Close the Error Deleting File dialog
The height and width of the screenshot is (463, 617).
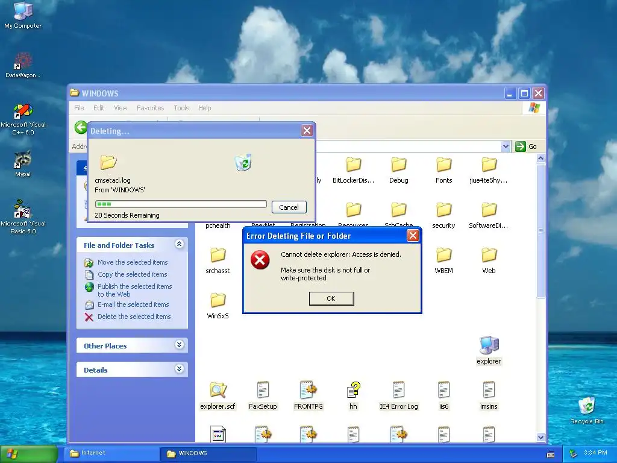(413, 236)
